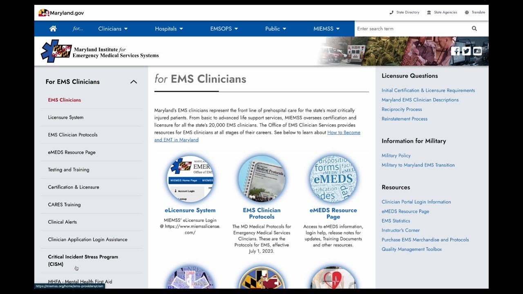Image resolution: width=523 pixels, height=294 pixels.
Task: Click the Translate link text
Action: (x=478, y=13)
